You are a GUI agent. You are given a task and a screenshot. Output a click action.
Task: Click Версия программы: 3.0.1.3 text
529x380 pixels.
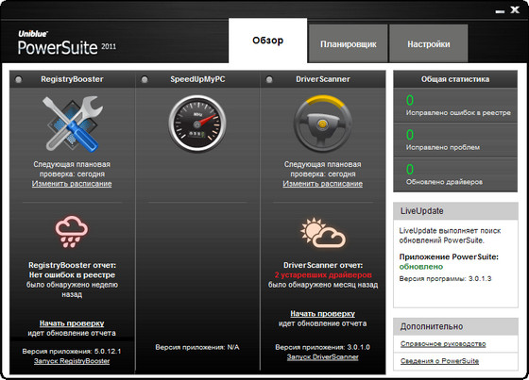(x=445, y=278)
